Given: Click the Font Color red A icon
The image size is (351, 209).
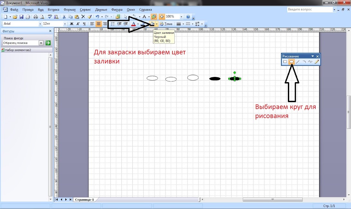Looking at the screenshot, I should pyautogui.click(x=133, y=24).
